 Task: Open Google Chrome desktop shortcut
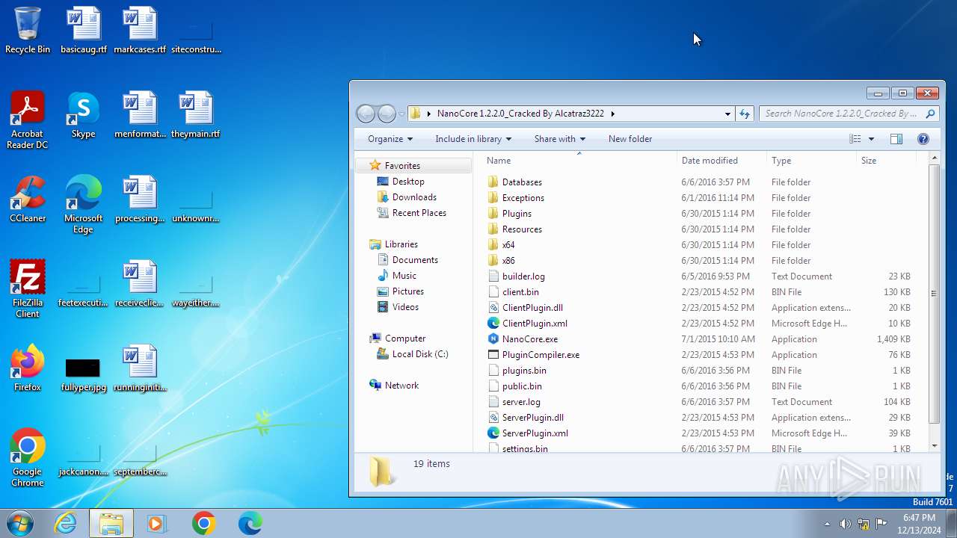tap(28, 457)
